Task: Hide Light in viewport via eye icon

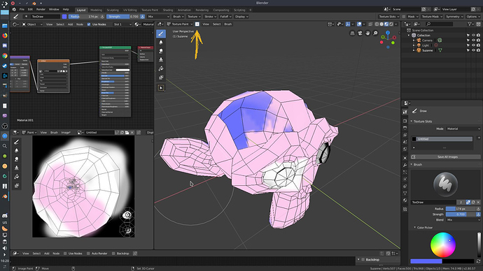Action: pos(473,45)
